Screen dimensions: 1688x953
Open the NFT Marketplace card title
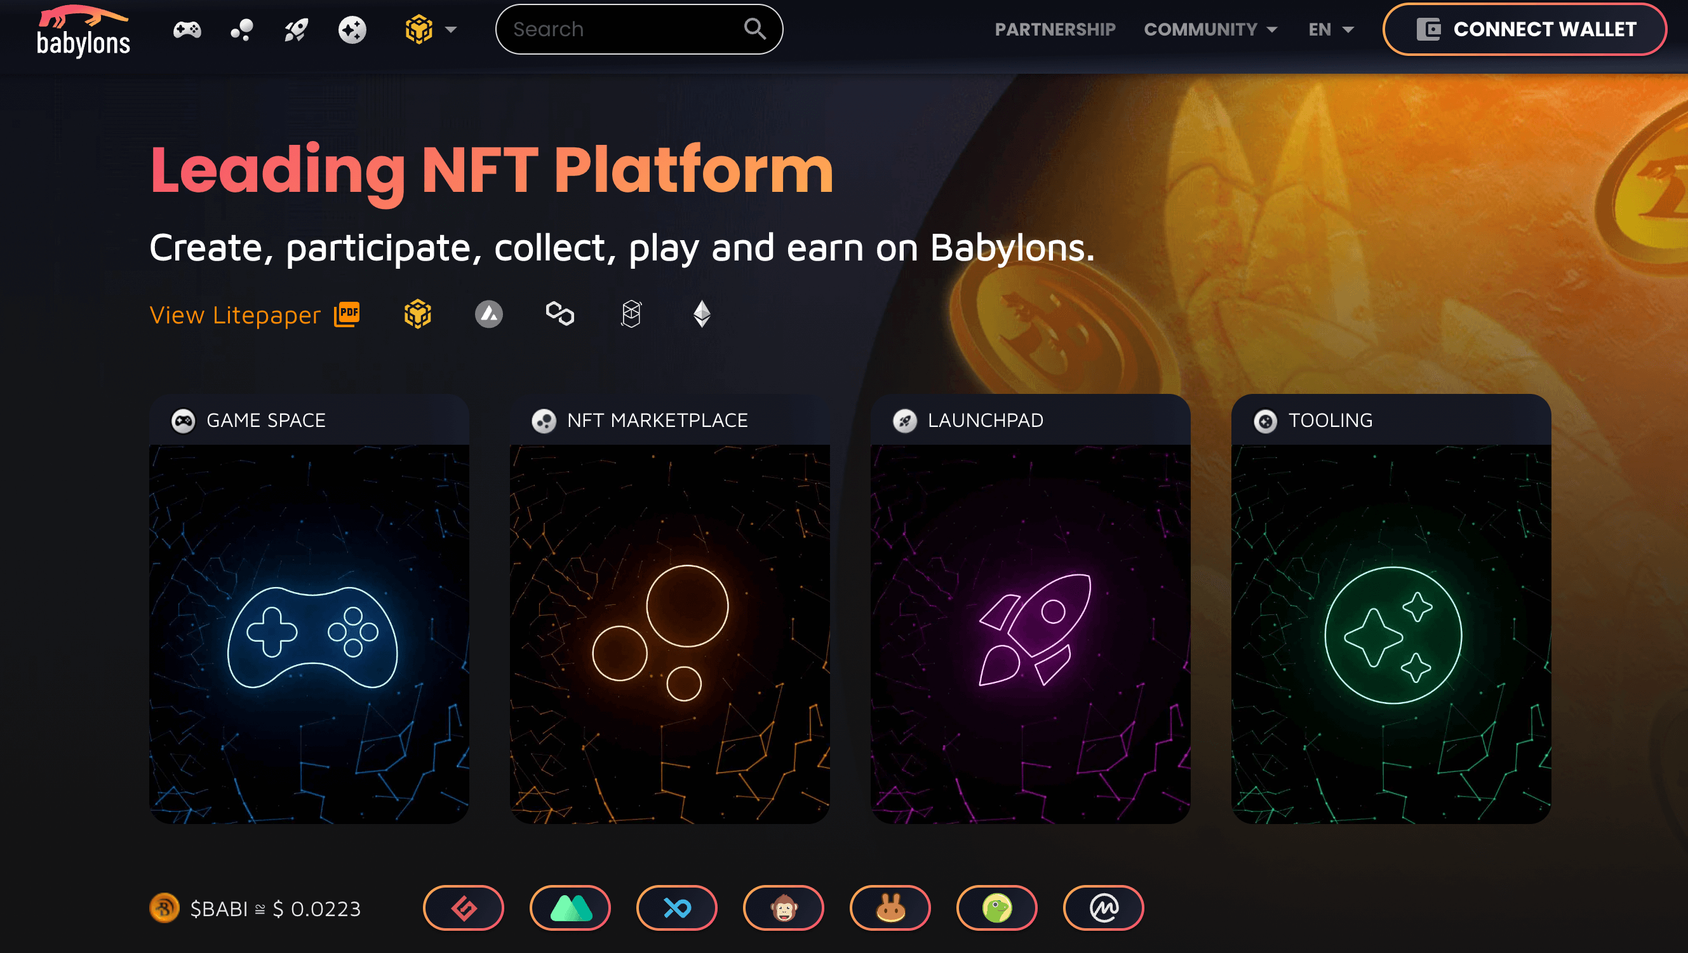(657, 420)
